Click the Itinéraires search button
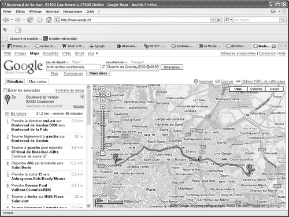The image size is (289, 217). tap(172, 67)
